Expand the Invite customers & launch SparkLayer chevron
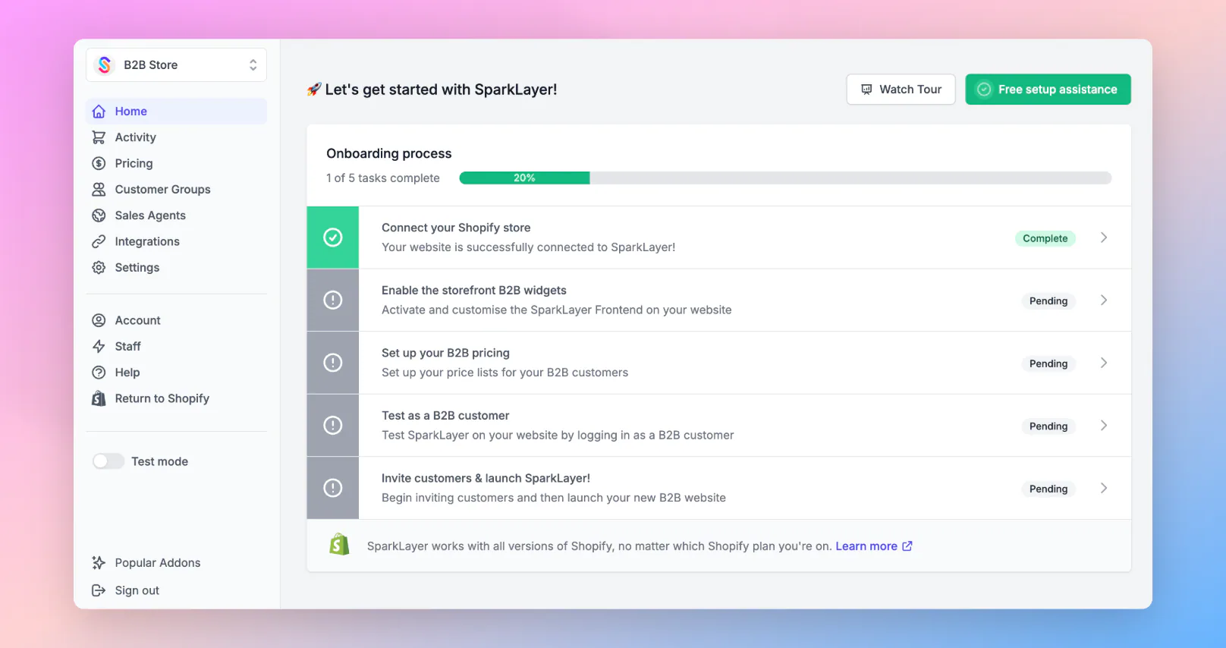The width and height of the screenshot is (1226, 648). pyautogui.click(x=1104, y=488)
